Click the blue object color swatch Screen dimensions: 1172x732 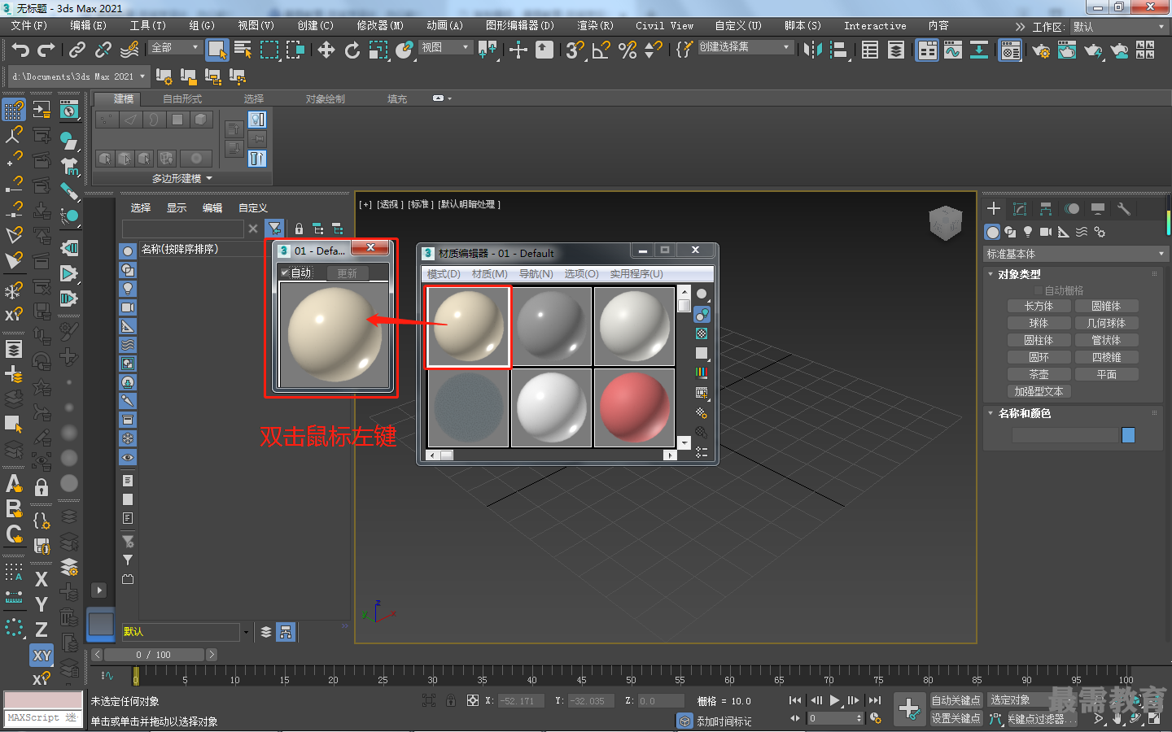tap(1128, 435)
